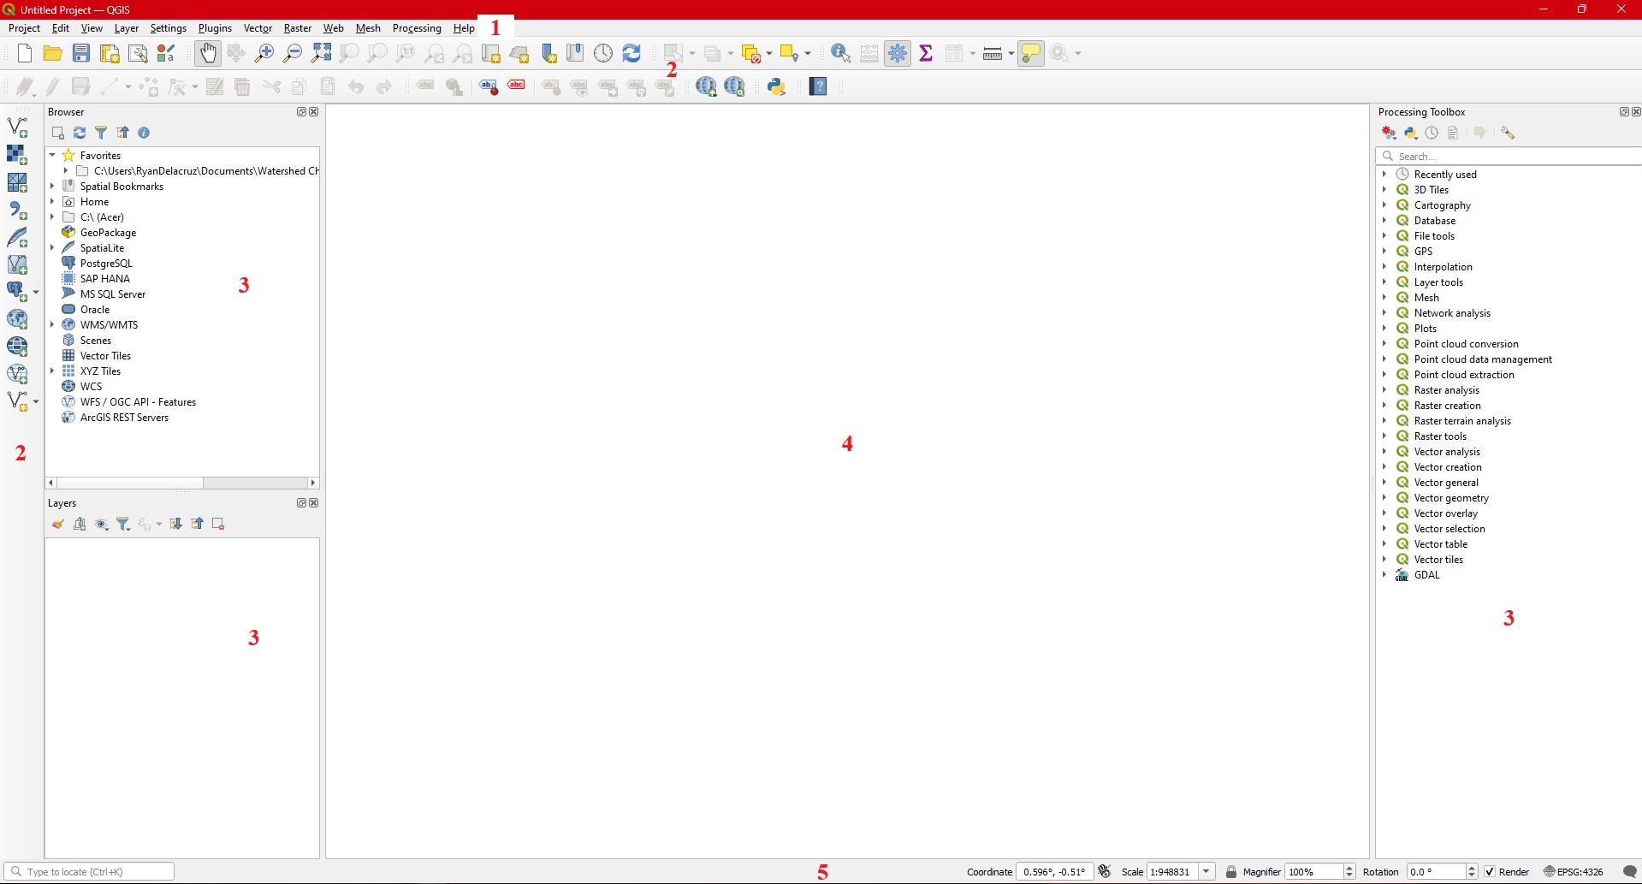The height and width of the screenshot is (884, 1642).
Task: Open the Scale dropdown arrow
Action: (1206, 871)
